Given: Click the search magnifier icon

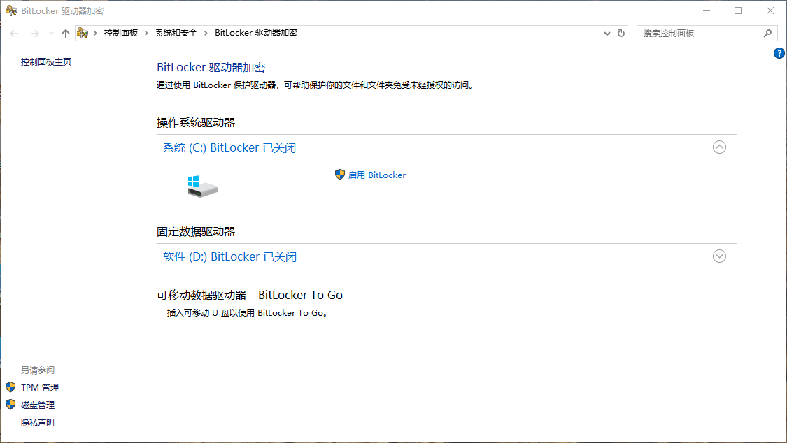Looking at the screenshot, I should [x=767, y=33].
